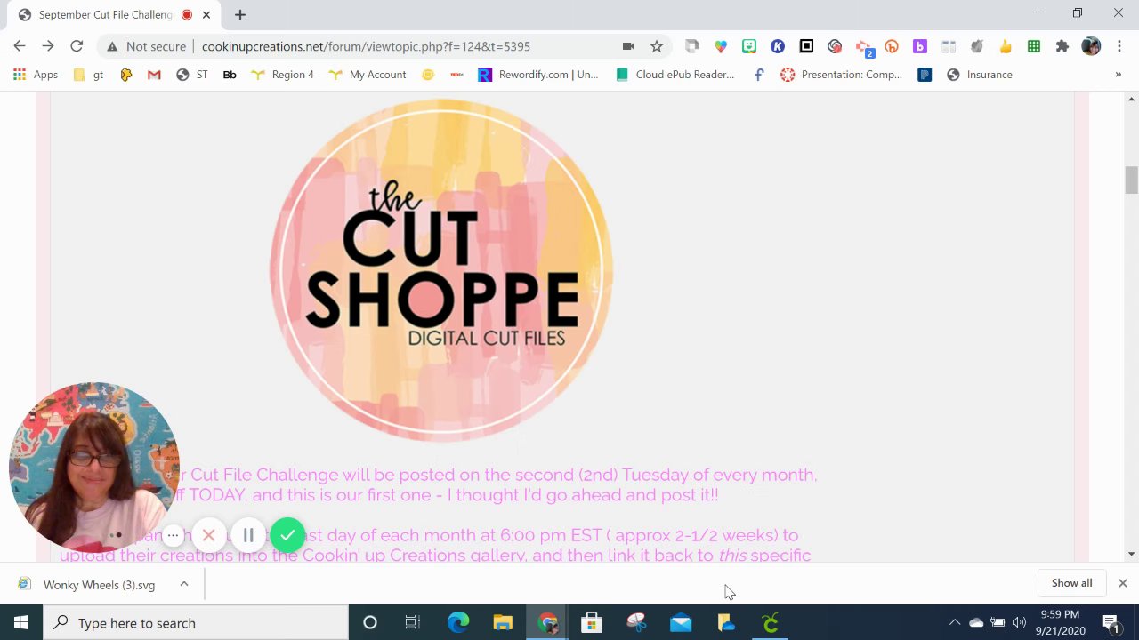
Task: Open the ST bookmark
Action: coord(192,75)
